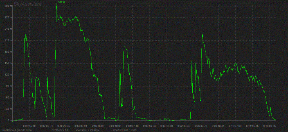Click 'Roztáhnout graf do okna' in status bar
The height and width of the screenshot is (132, 288).
[x=16, y=130]
